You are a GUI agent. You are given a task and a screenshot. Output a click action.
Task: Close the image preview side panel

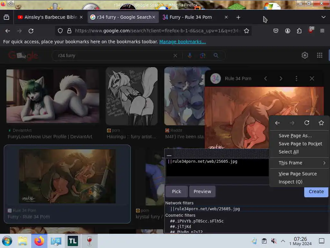[x=312, y=79]
